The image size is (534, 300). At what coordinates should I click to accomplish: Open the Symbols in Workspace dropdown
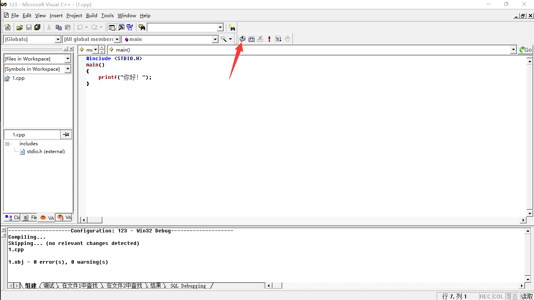[x=68, y=69]
